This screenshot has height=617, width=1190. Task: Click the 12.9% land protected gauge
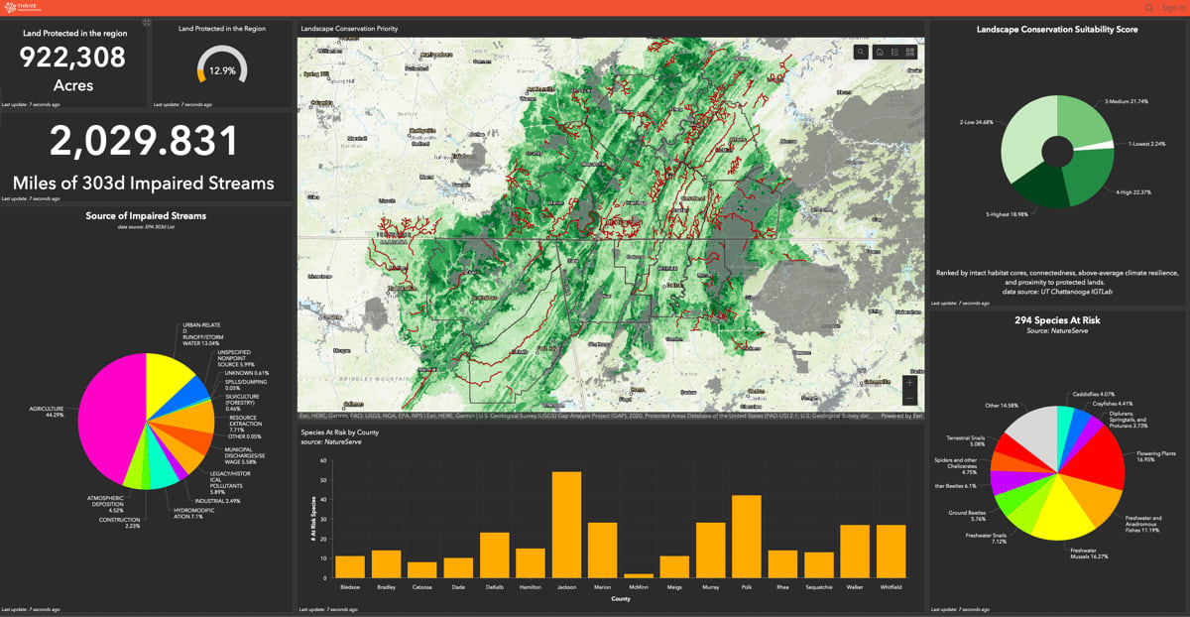click(x=223, y=69)
